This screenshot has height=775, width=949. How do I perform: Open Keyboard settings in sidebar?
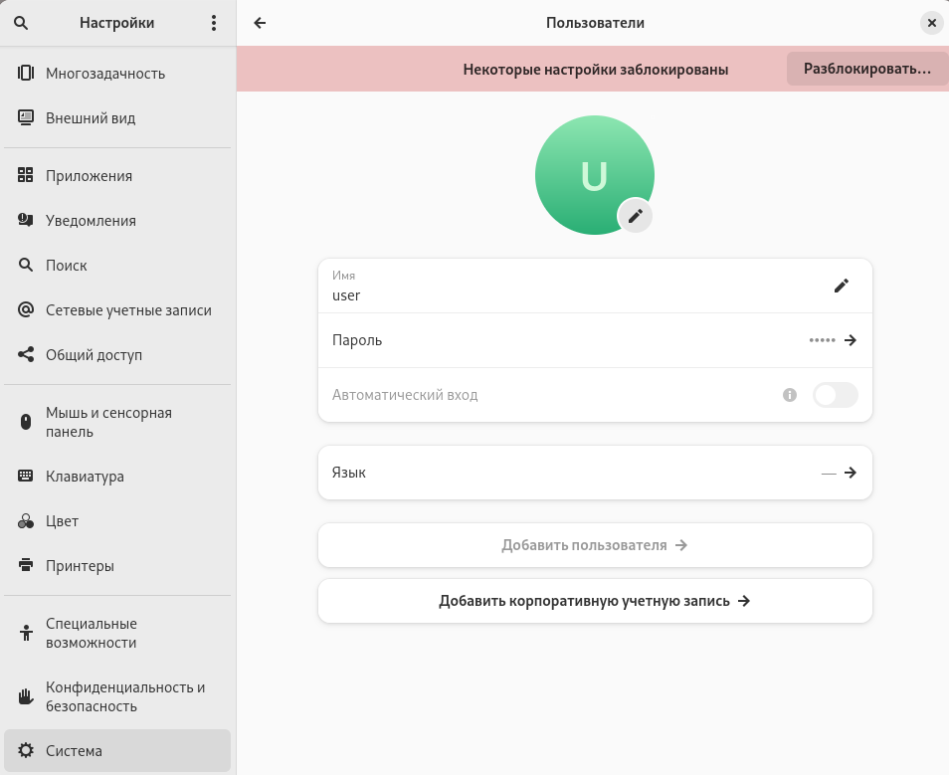85,477
